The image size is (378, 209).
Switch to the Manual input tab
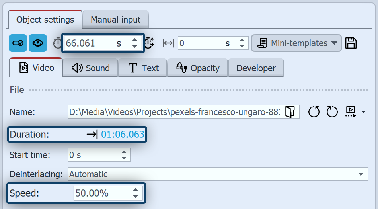(115, 20)
